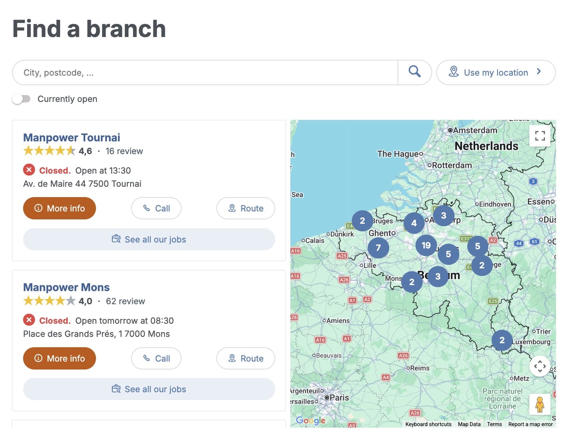Open fullscreen view with the map expand icon
568x438 pixels.
point(540,136)
